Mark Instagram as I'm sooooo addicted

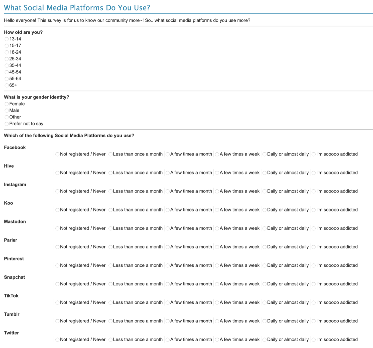click(314, 191)
